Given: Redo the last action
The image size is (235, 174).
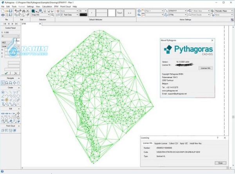Looking at the screenshot, I should (20, 11).
